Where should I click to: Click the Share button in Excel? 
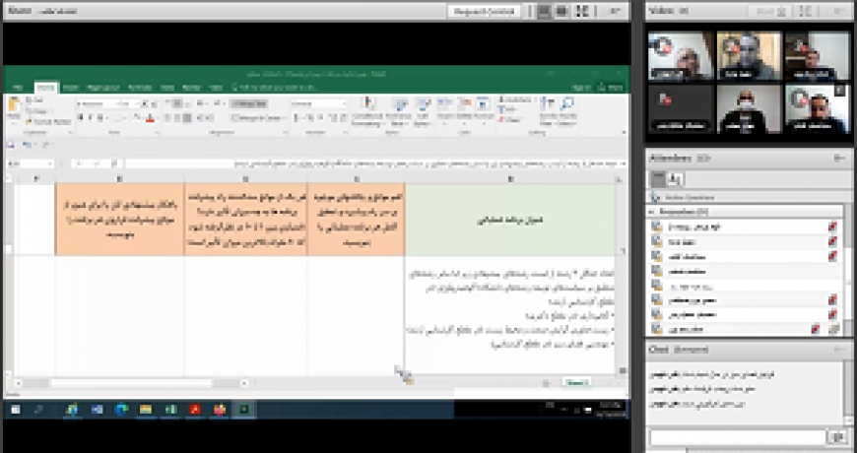point(611,88)
